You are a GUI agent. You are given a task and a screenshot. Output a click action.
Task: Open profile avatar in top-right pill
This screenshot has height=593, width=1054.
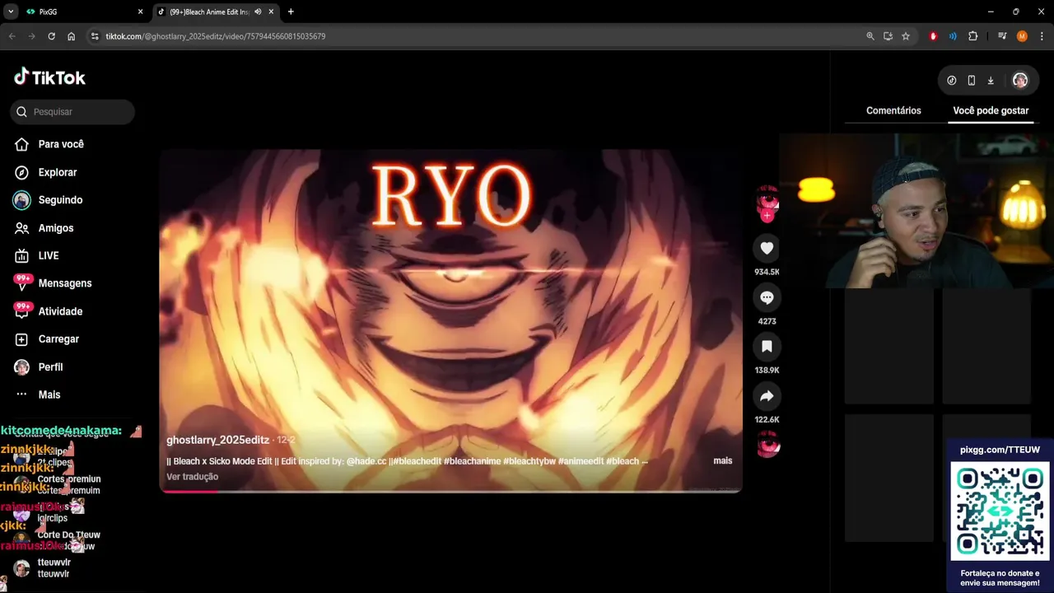pos(1020,80)
